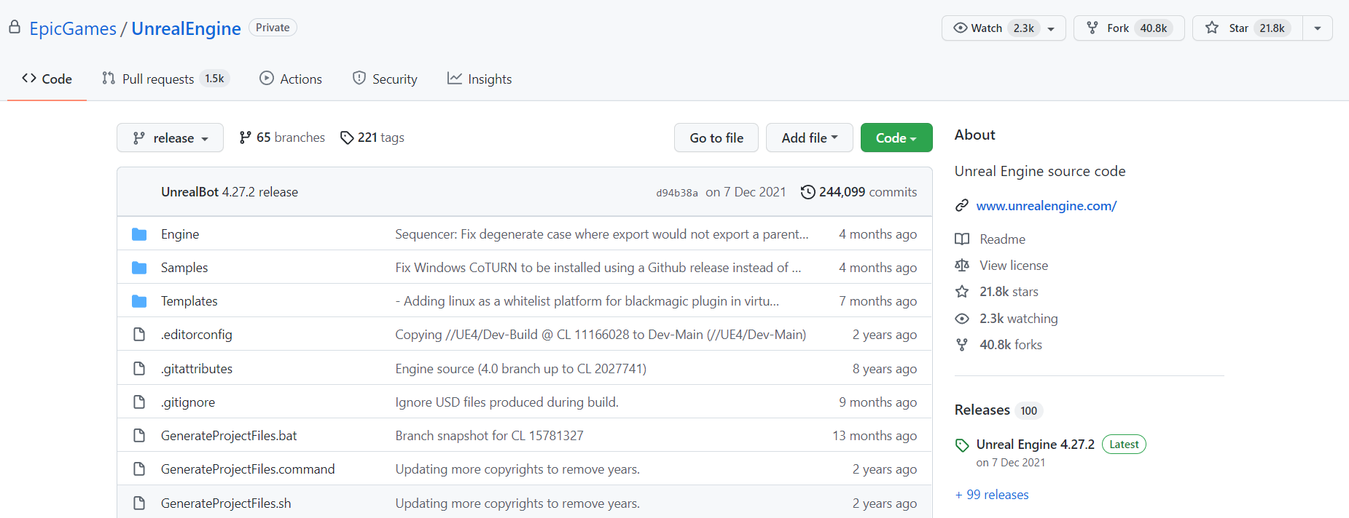Viewport: 1349px width, 518px height.
Task: Open the release branch selector dropdown
Action: tap(170, 138)
